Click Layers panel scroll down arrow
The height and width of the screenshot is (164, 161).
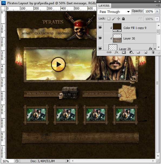(159, 47)
